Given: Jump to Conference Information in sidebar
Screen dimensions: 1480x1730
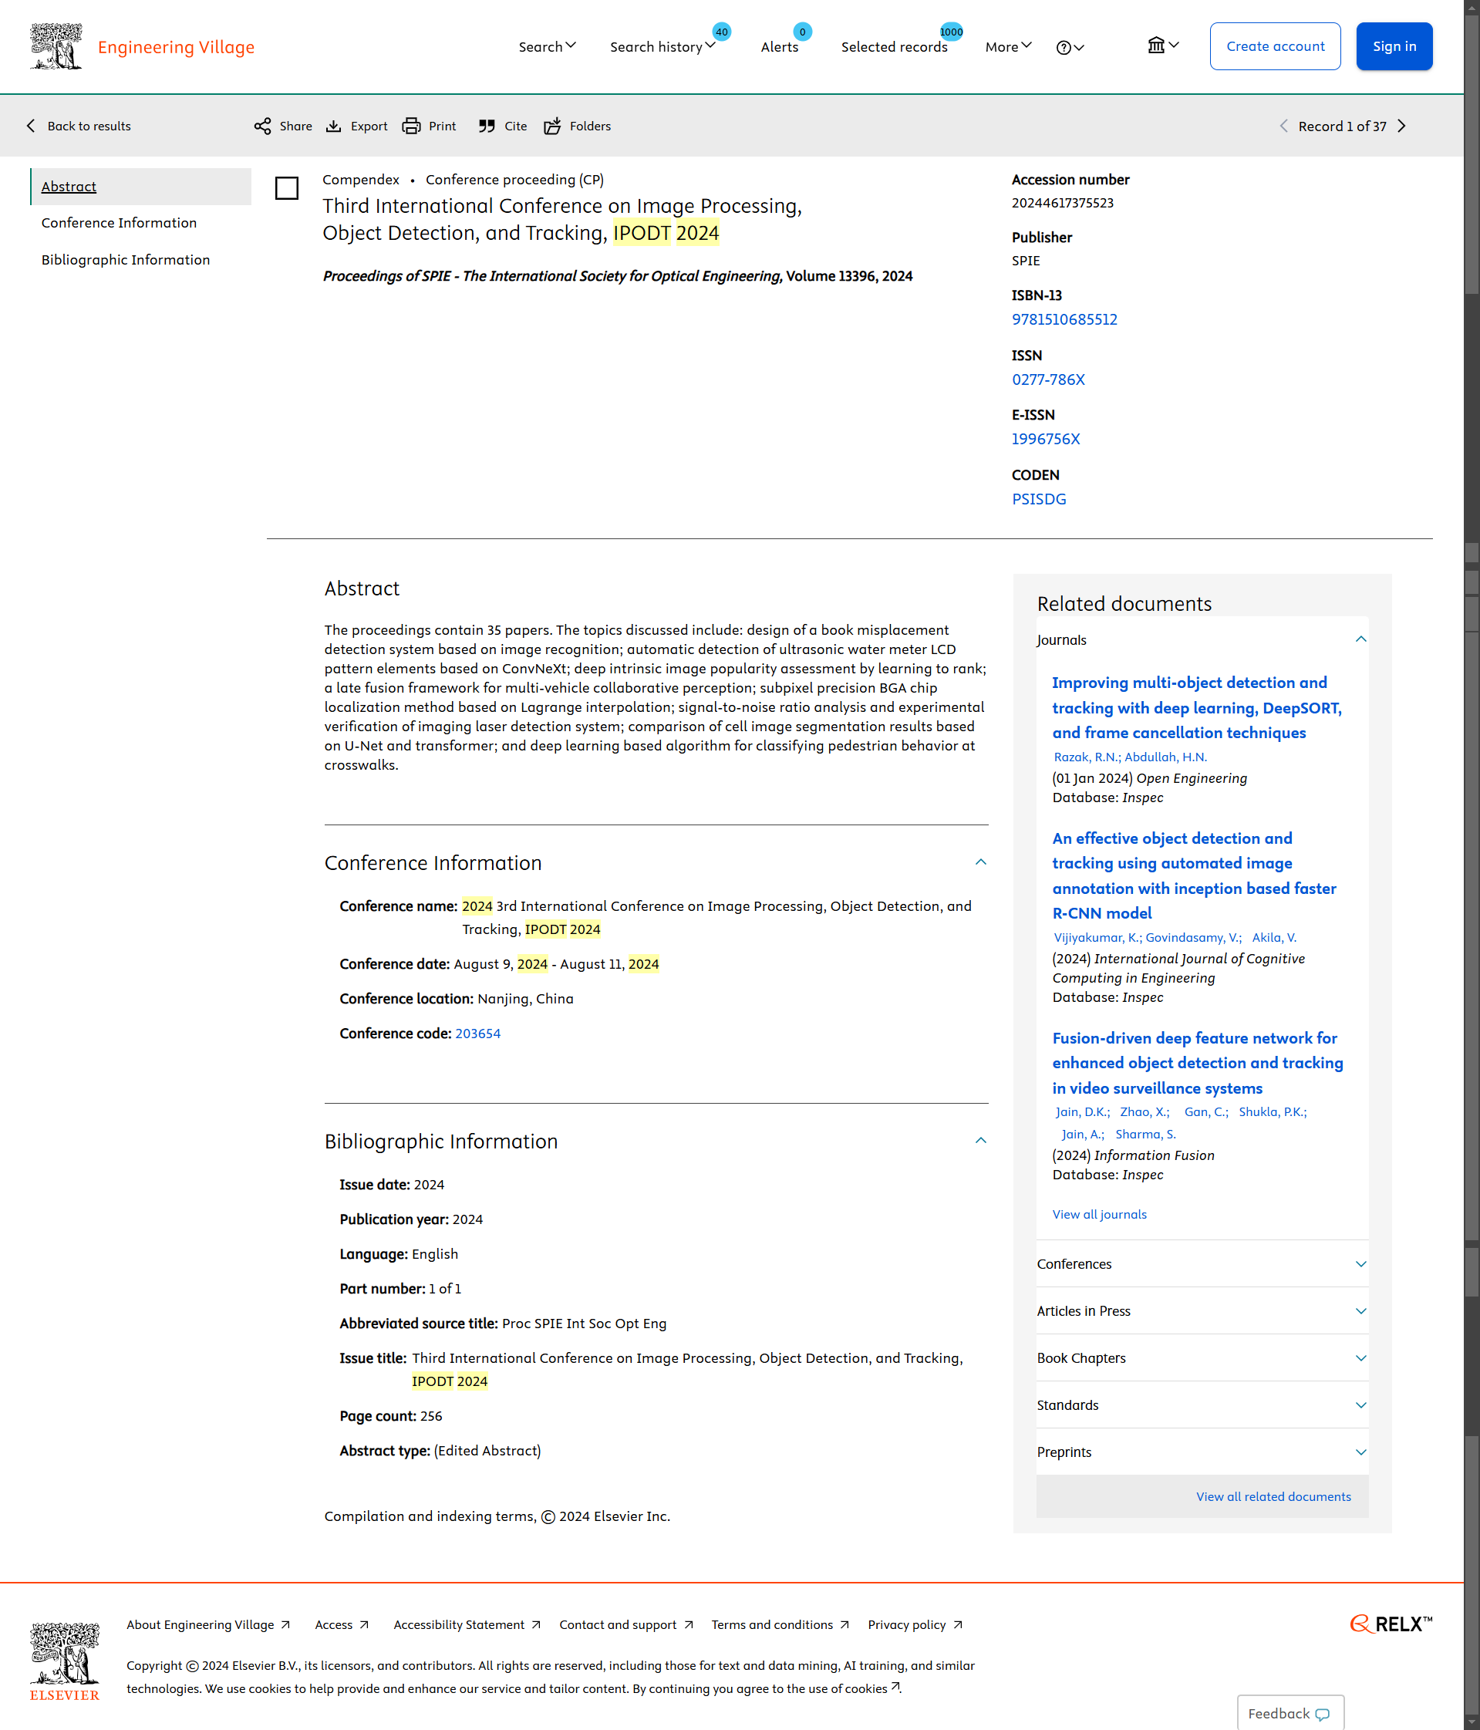Looking at the screenshot, I should tap(120, 223).
